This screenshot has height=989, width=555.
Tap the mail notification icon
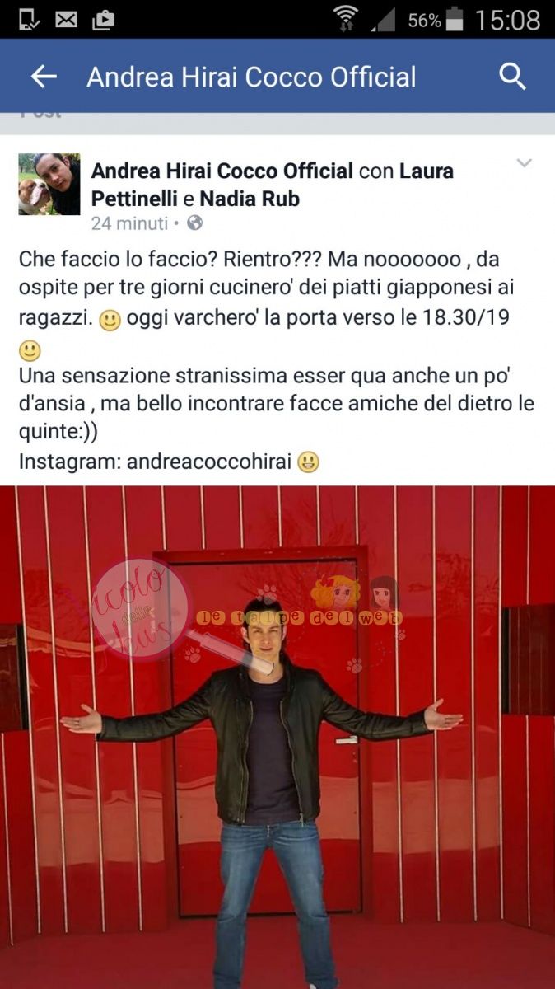pyautogui.click(x=66, y=19)
